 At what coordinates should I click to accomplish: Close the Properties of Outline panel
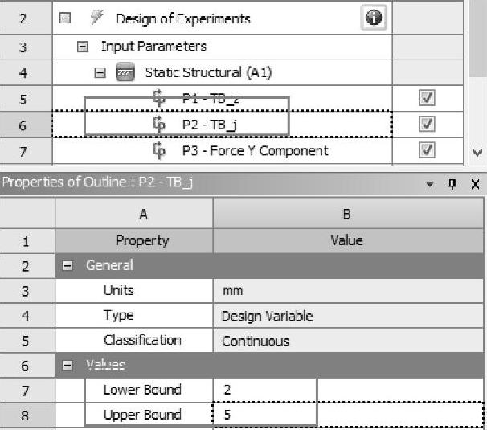tap(474, 185)
